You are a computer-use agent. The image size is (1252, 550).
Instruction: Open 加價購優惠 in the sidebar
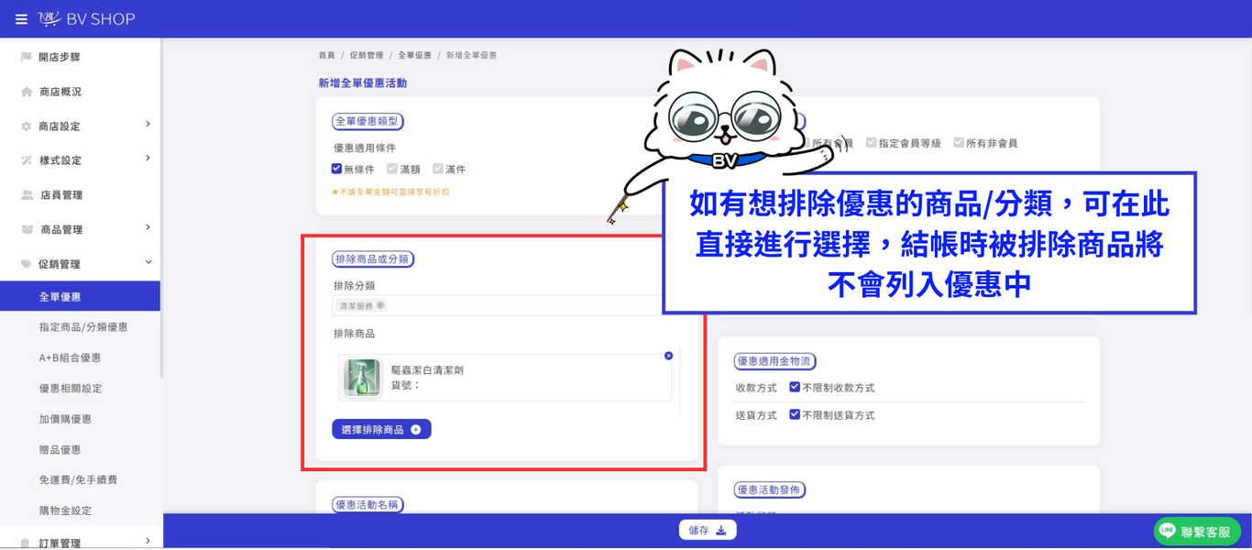tap(65, 420)
